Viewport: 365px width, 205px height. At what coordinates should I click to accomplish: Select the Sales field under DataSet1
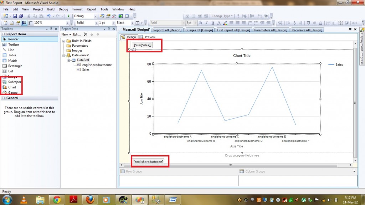pyautogui.click(x=86, y=70)
